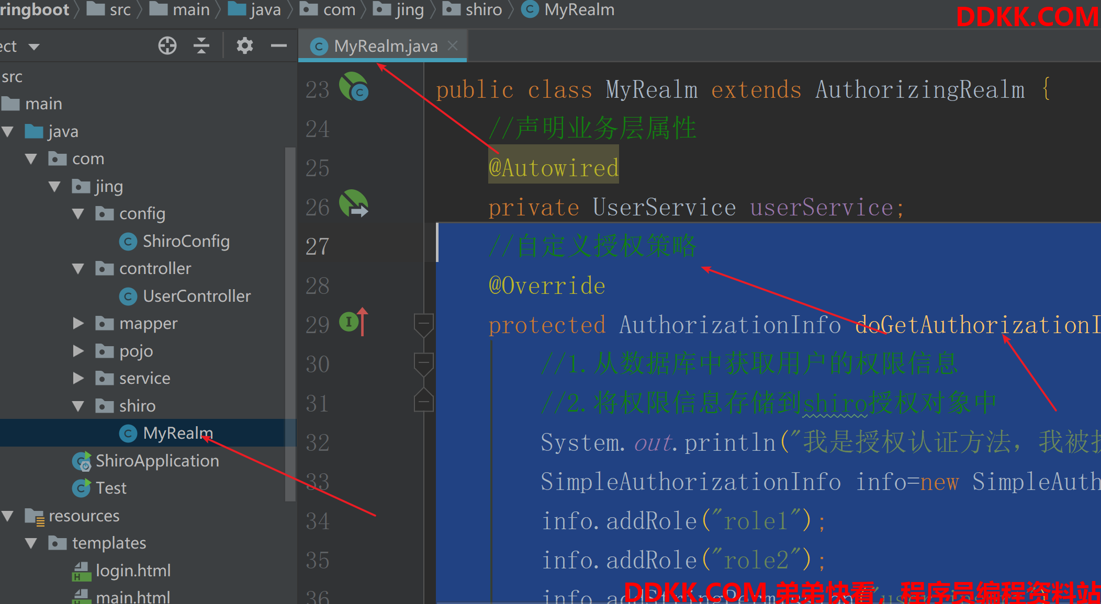The height and width of the screenshot is (604, 1101).
Task: Select the Test class in tree
Action: [x=111, y=488]
